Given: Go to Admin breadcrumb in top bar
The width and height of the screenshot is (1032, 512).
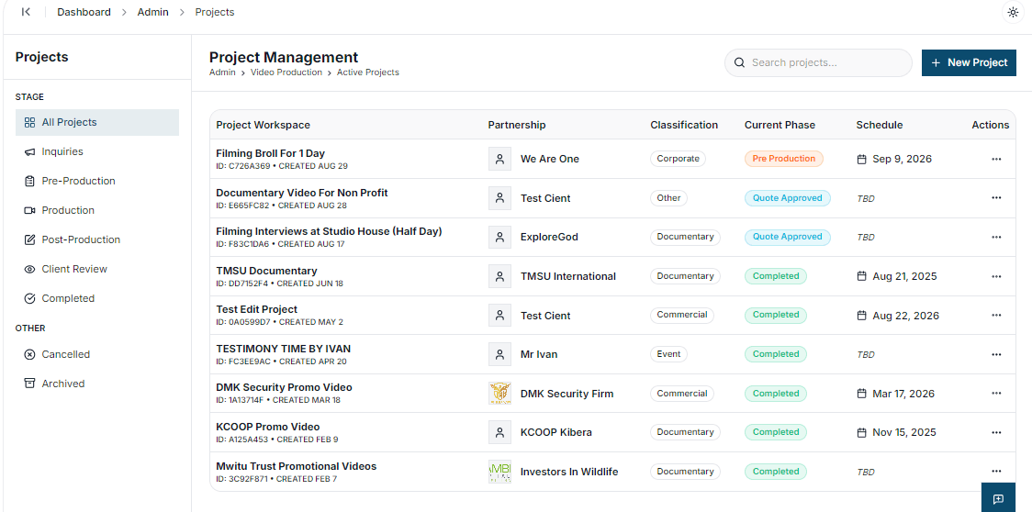Looking at the screenshot, I should 152,12.
